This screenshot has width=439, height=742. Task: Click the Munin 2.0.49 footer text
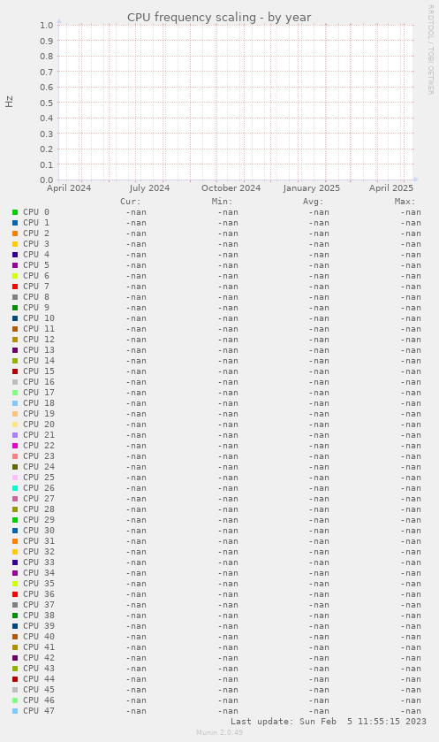click(x=219, y=732)
